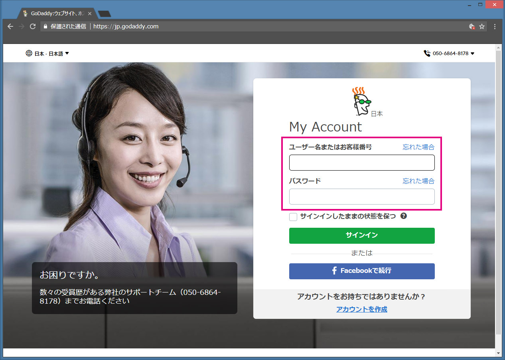
Task: Click the browser forward arrow
Action: tap(22, 26)
